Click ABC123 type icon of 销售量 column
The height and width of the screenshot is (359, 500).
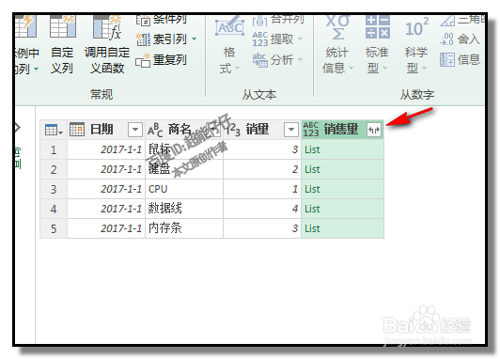[x=311, y=129]
